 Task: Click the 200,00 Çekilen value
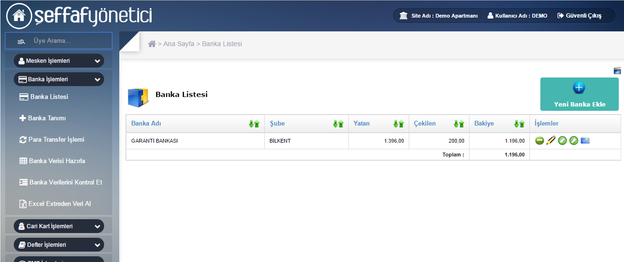456,141
